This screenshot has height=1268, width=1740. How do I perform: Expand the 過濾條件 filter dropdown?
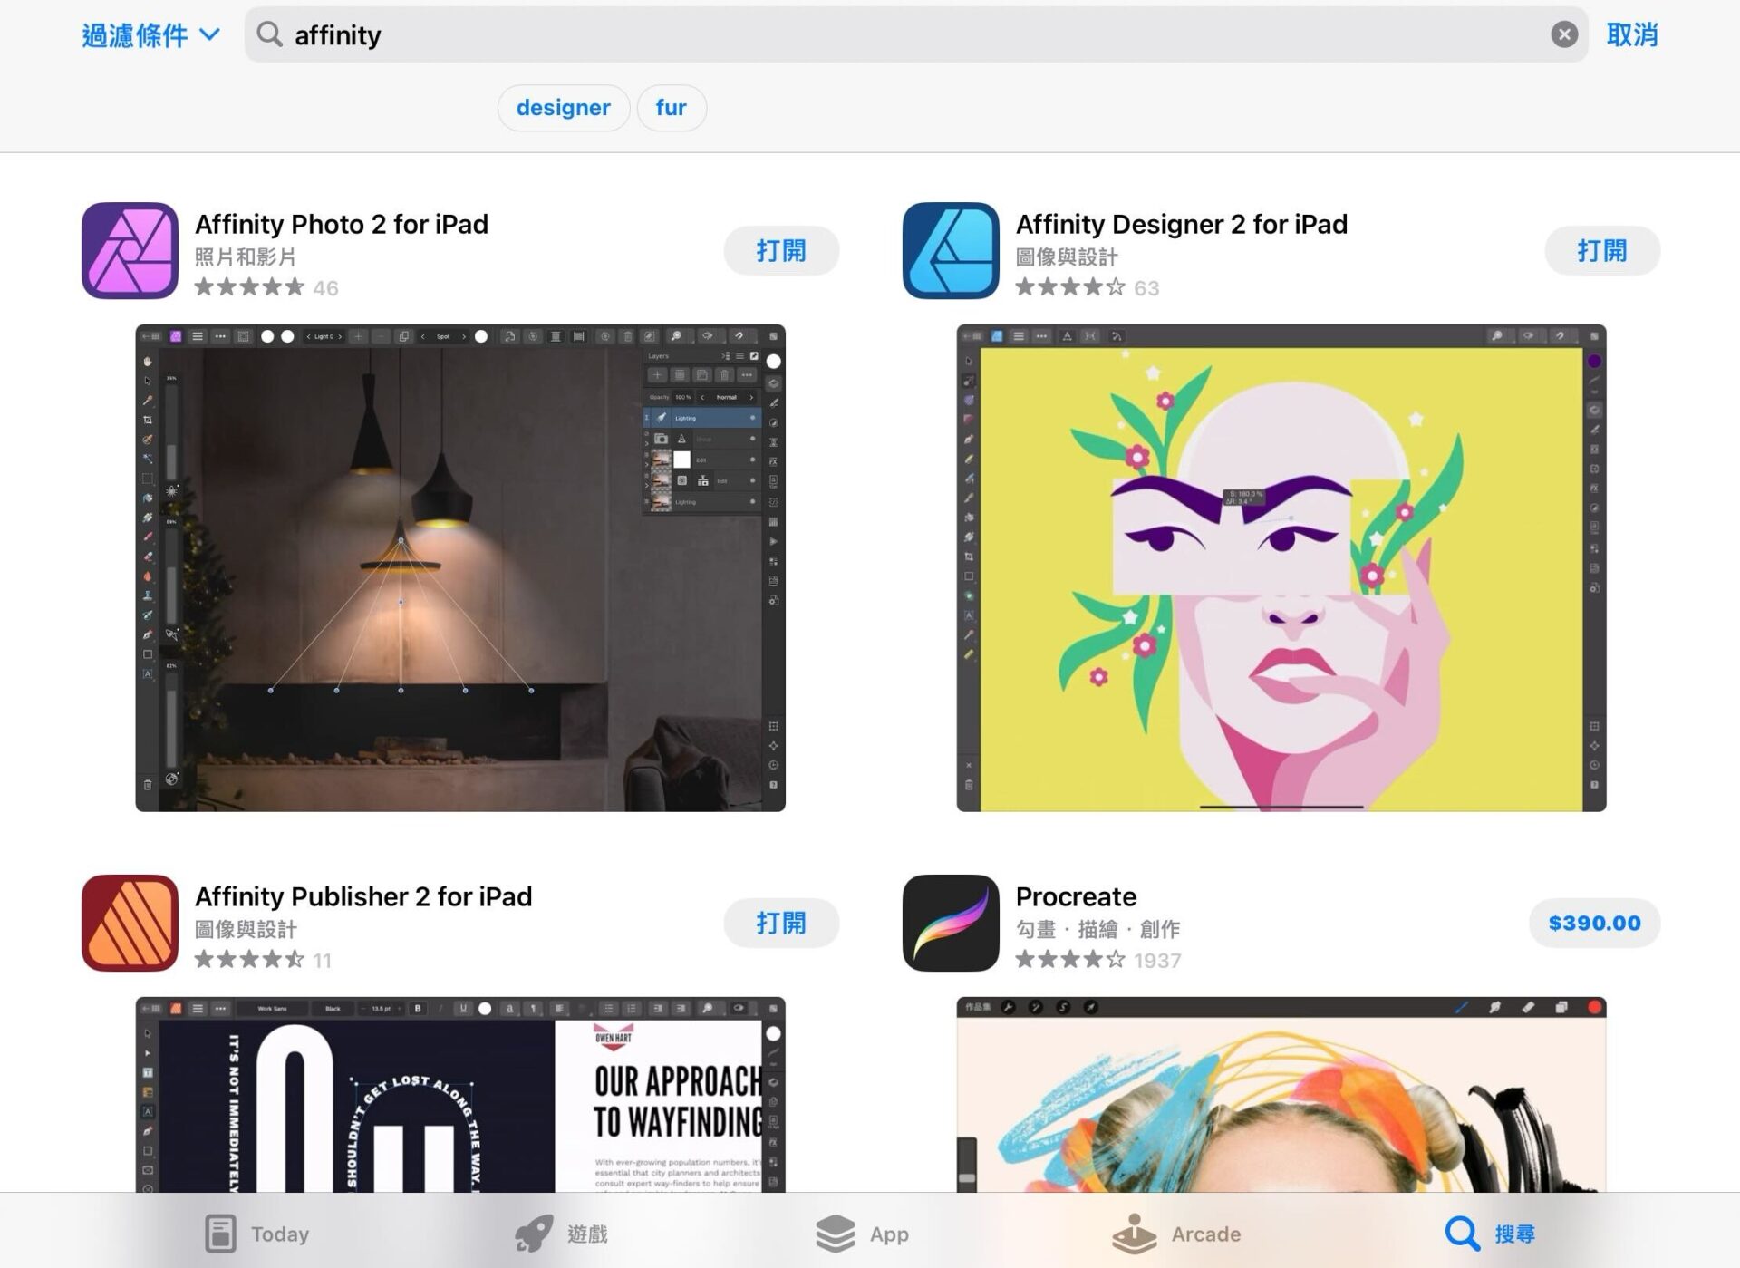pos(150,35)
